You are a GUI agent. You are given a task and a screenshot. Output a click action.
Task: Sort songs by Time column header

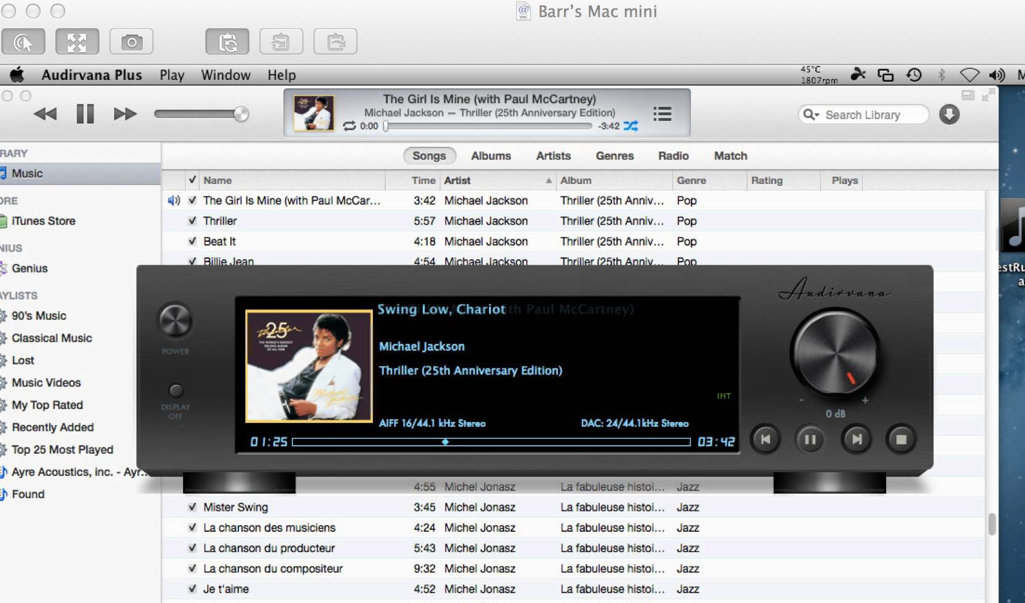(x=413, y=181)
